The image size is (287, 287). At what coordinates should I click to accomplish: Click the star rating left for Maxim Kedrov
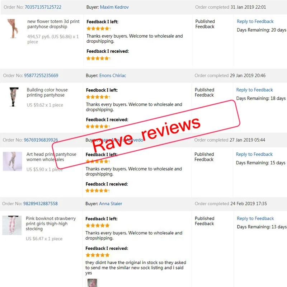pos(99,29)
